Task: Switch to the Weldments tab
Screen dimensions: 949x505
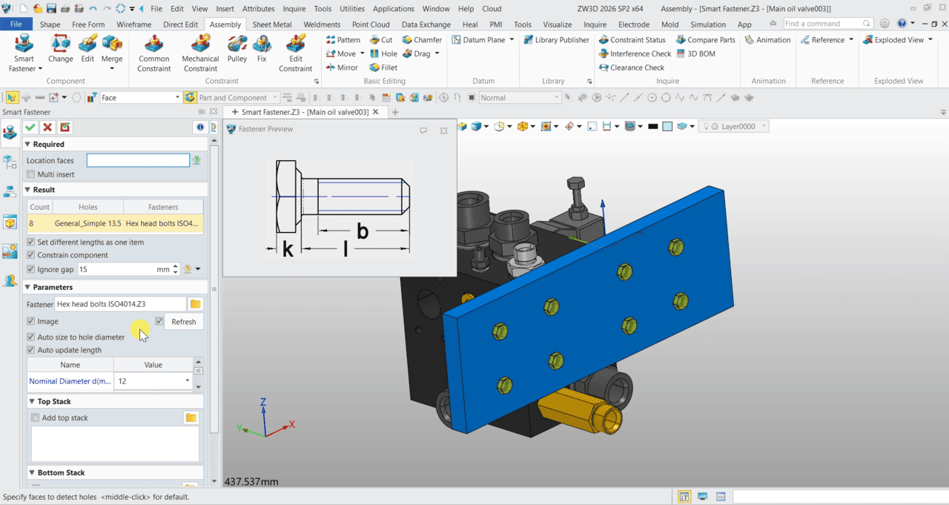Action: [322, 24]
